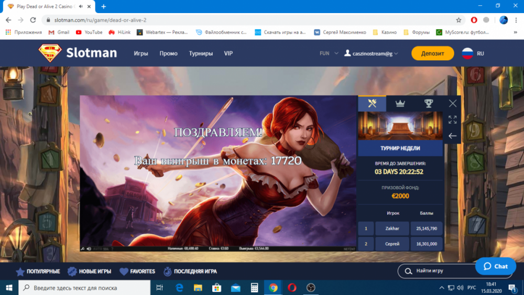524x295 pixels.
Task: Show more bookmarks chevron
Action: pos(515,32)
